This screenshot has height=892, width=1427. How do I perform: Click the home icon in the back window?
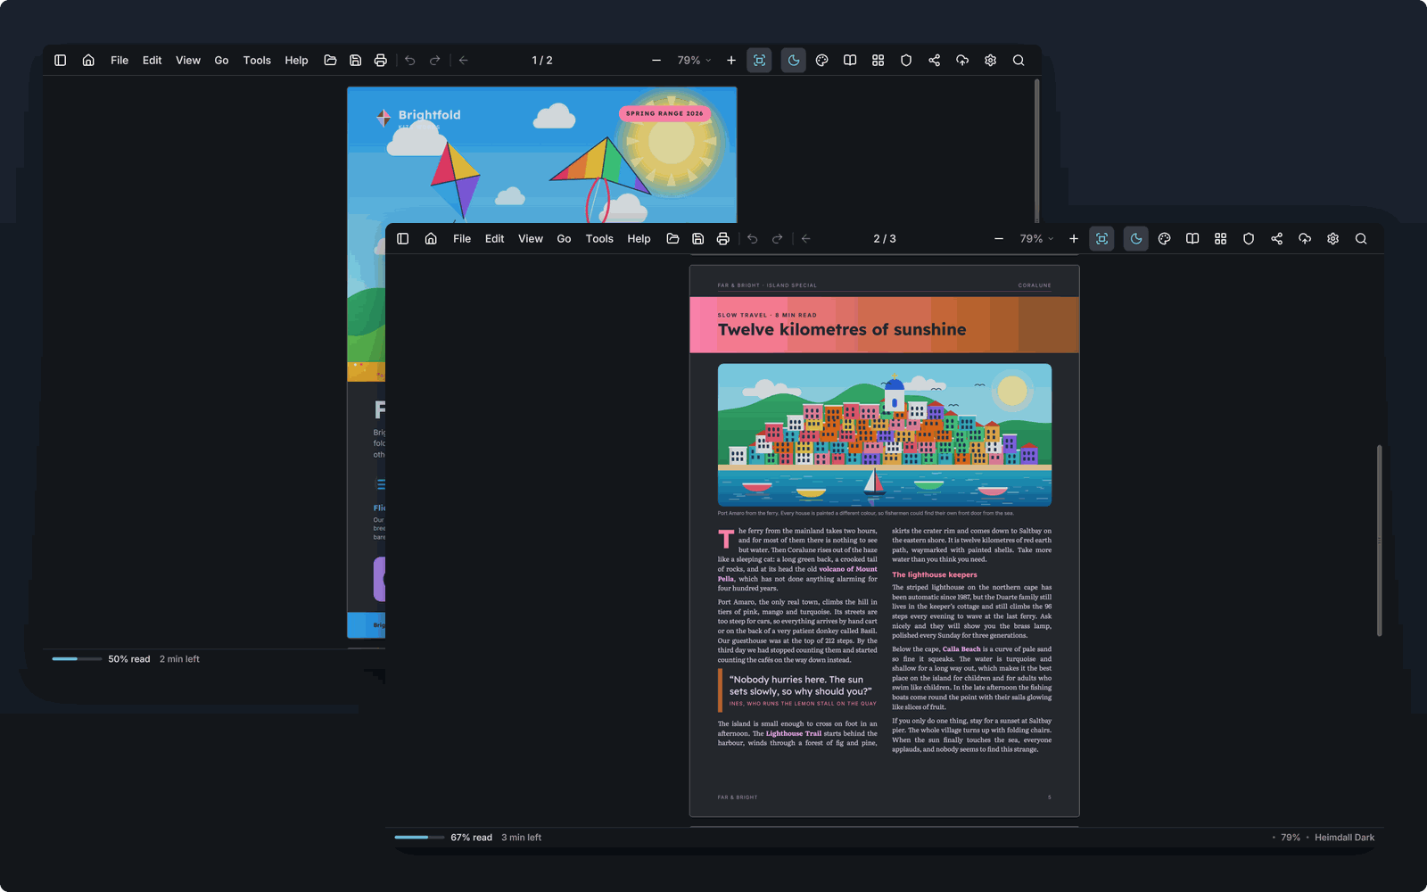[88, 61]
